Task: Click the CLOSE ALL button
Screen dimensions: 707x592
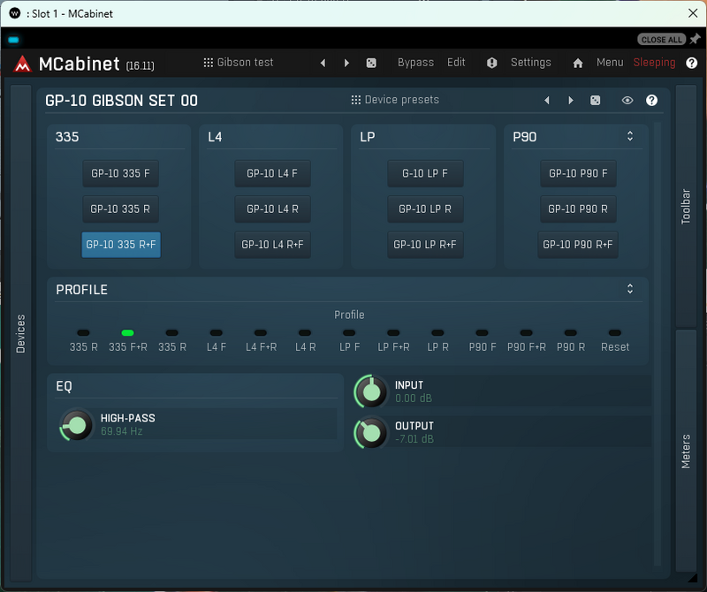Action: [x=661, y=39]
